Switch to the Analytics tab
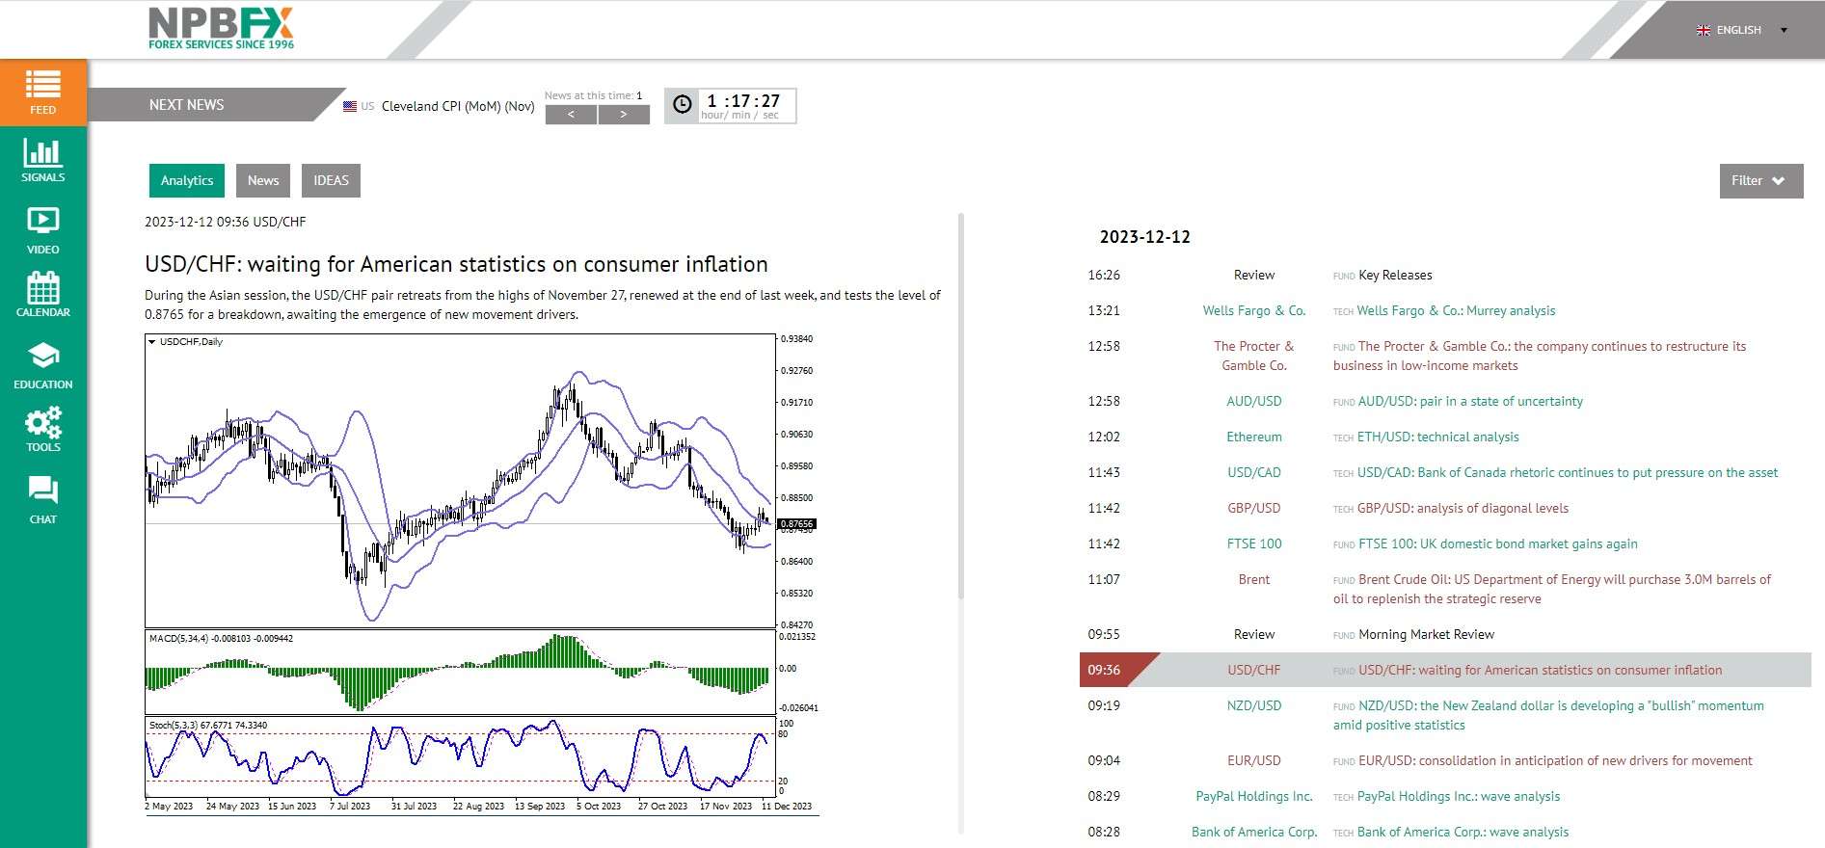 coord(187,180)
